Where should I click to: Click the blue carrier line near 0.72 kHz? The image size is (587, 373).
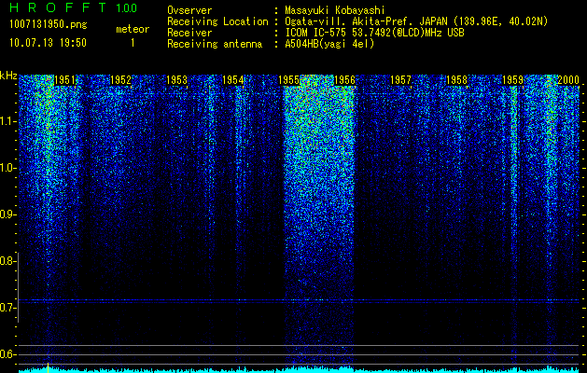tap(300, 300)
